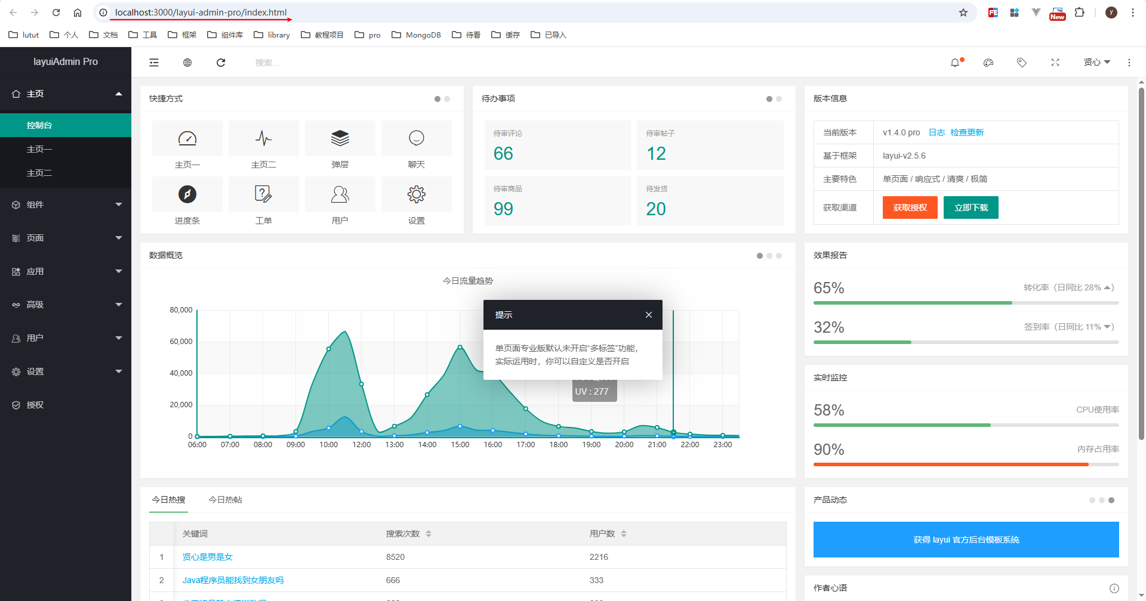Click the tag label icon

tap(1021, 62)
